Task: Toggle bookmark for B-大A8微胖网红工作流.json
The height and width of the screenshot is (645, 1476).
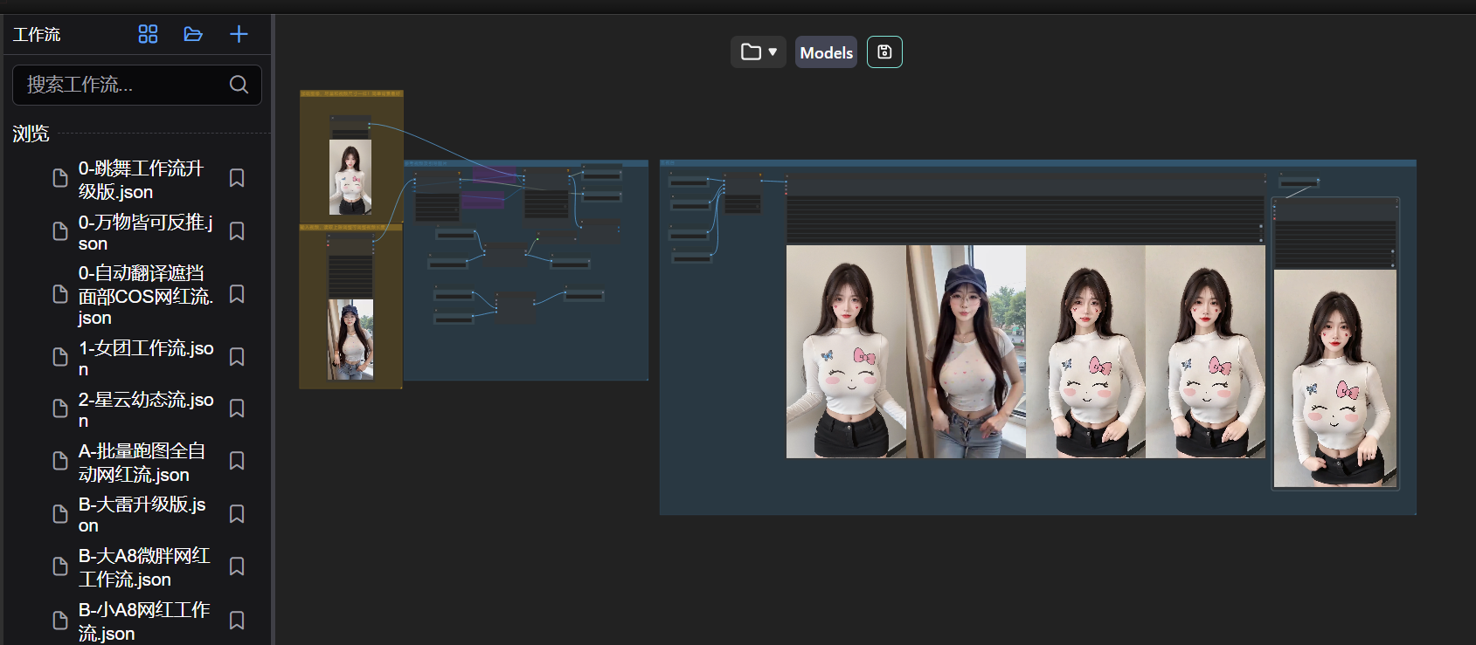Action: click(x=236, y=566)
